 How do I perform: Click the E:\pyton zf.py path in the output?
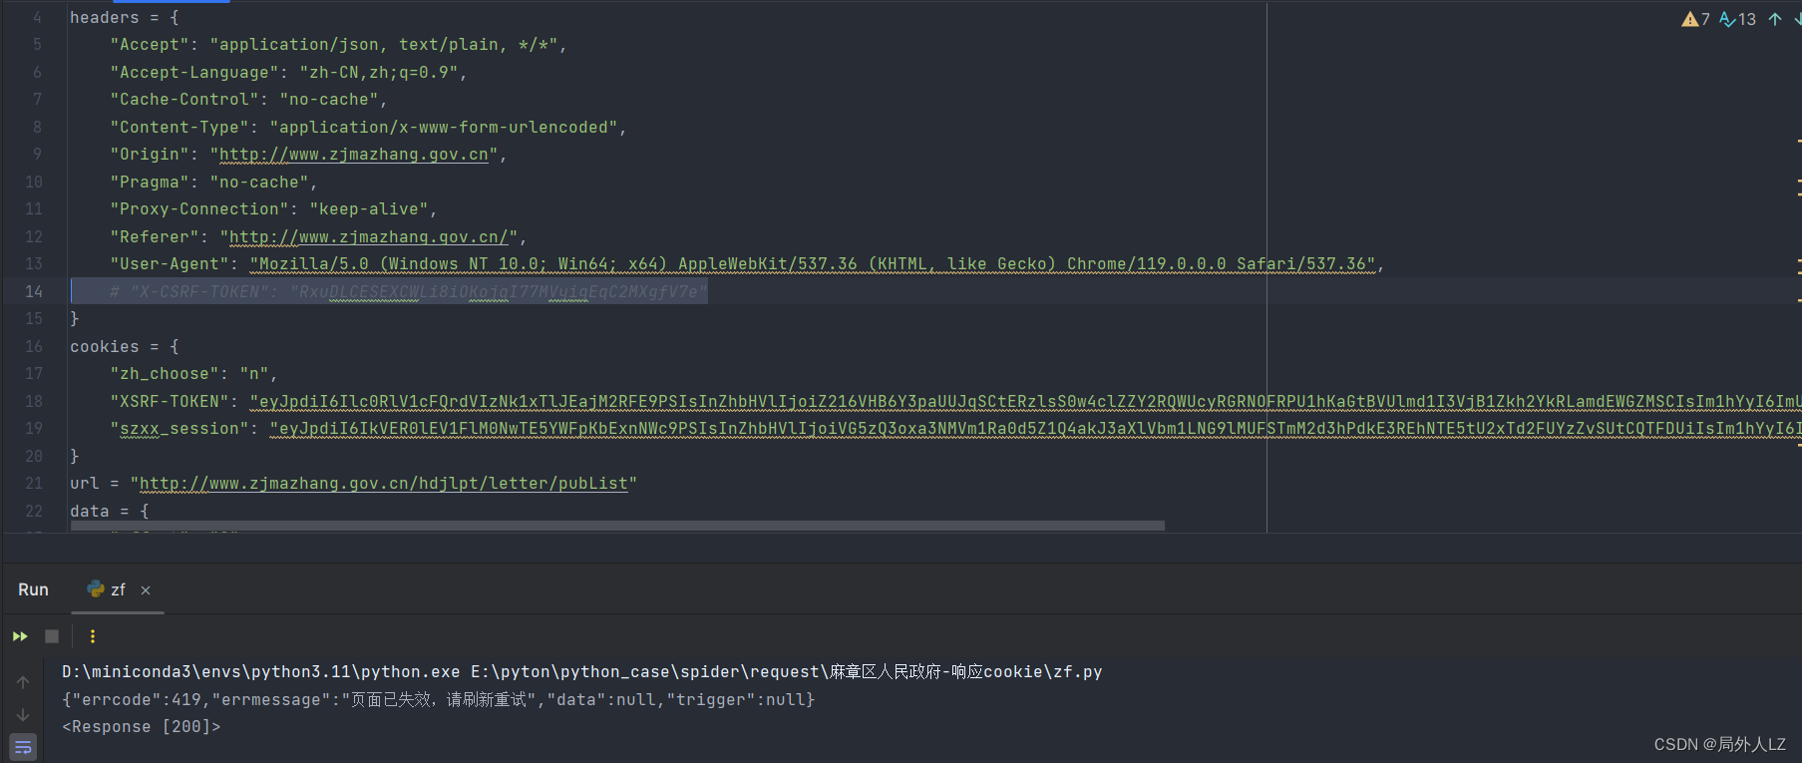pos(787,672)
